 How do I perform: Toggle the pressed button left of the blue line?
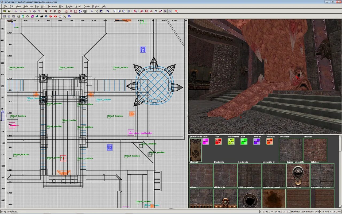(x=165, y=11)
